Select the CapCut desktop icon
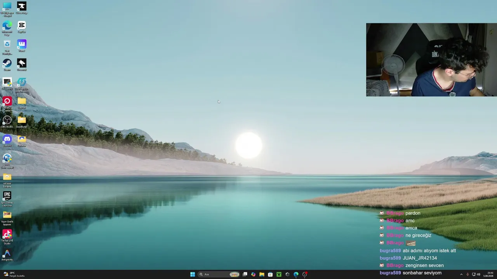Screen dimensions: 497x279 point(22,27)
